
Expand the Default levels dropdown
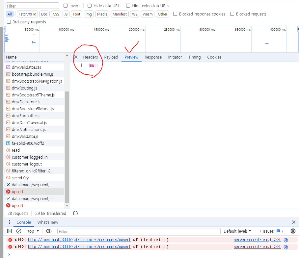[237, 231]
